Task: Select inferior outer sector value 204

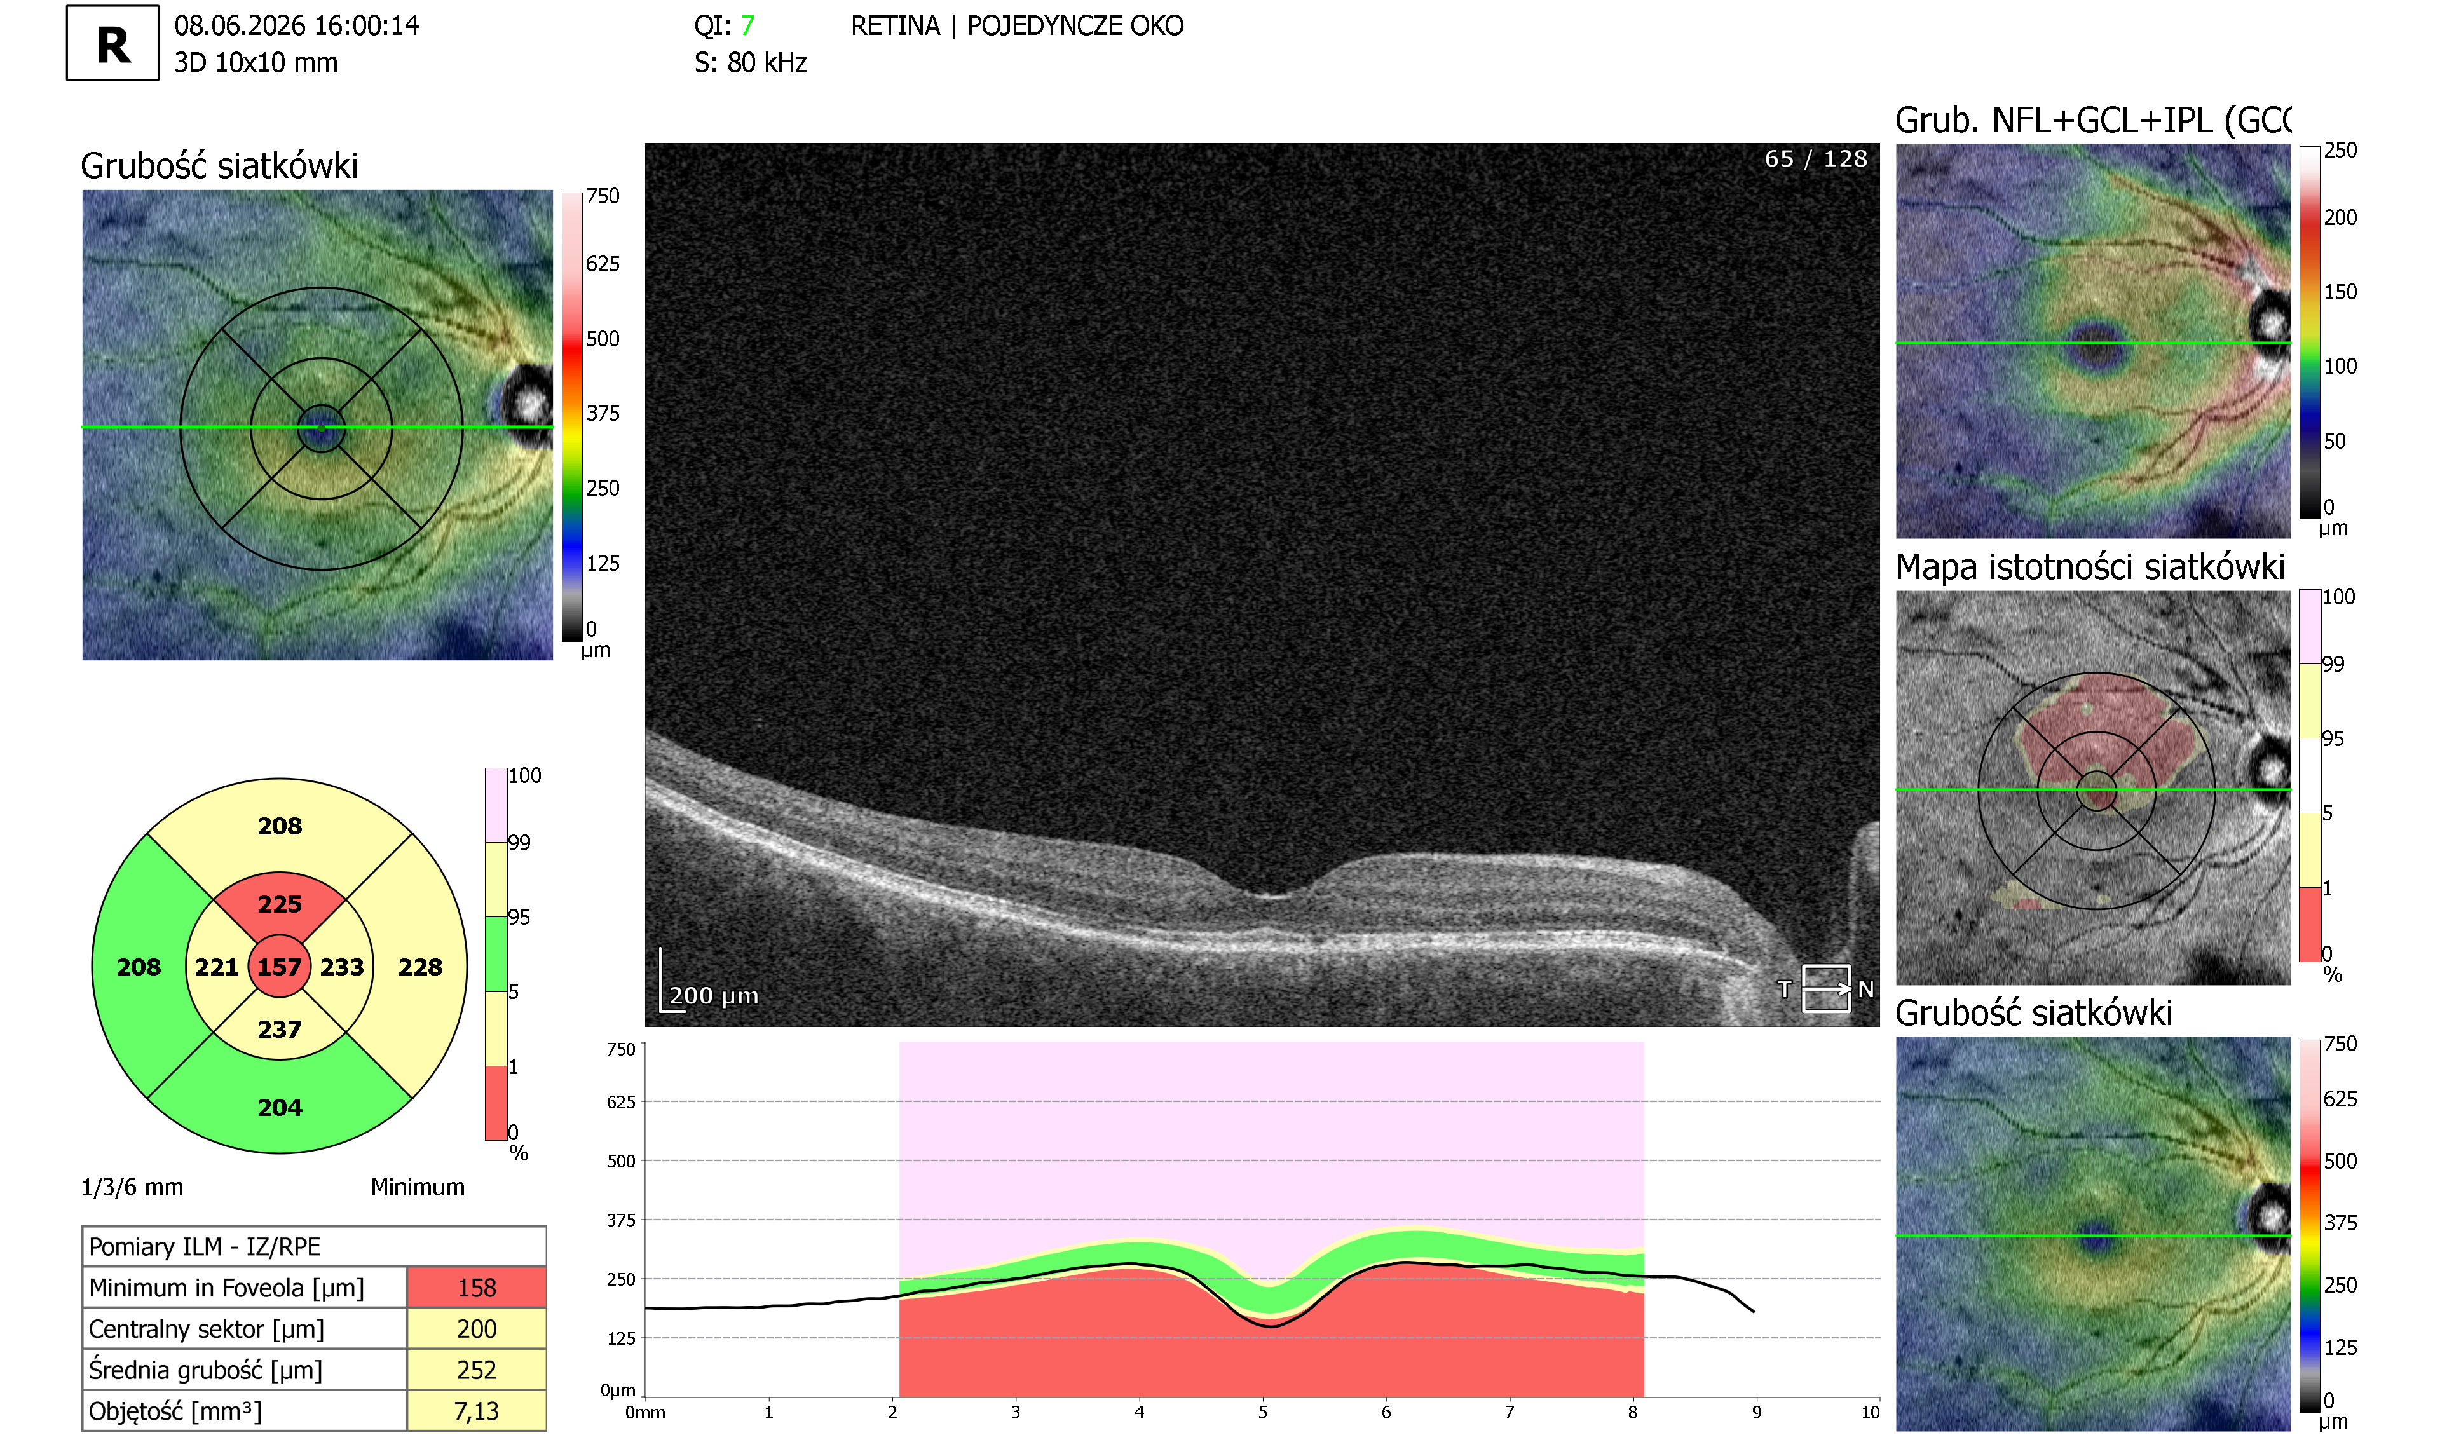Action: (x=280, y=1107)
